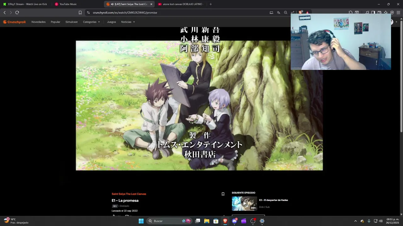Open Simulcast in the Crunchyroll menu
The width and height of the screenshot is (403, 226).
tap(71, 22)
